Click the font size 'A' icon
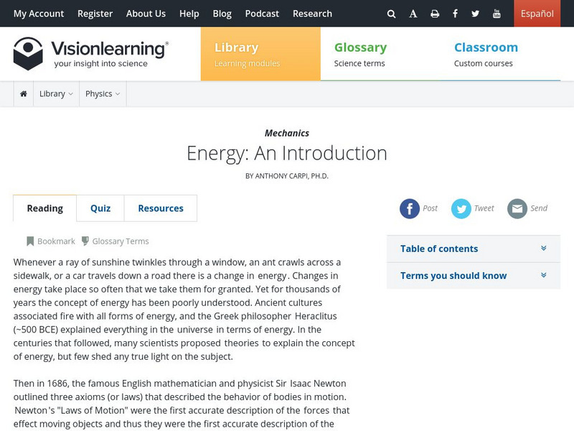Viewport: 574px width, 431px height. pyautogui.click(x=413, y=14)
